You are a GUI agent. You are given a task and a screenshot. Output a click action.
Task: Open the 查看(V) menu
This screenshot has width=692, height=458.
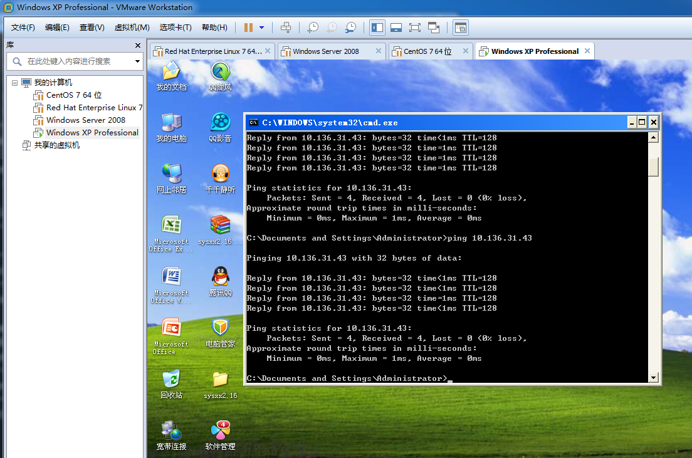pyautogui.click(x=92, y=28)
